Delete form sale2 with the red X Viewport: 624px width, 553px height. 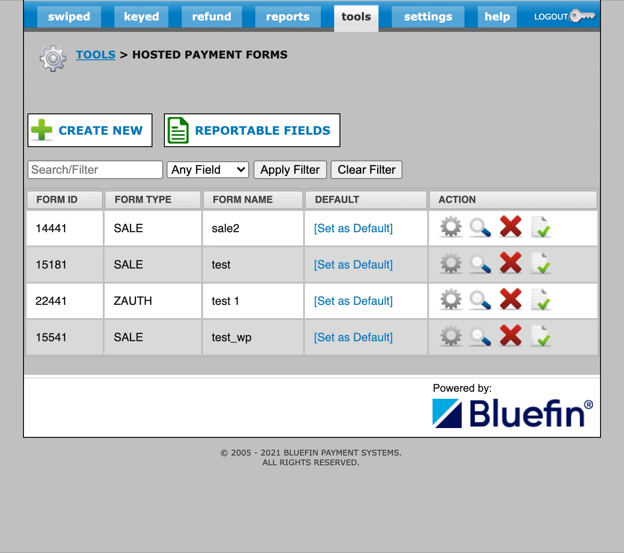pyautogui.click(x=511, y=226)
